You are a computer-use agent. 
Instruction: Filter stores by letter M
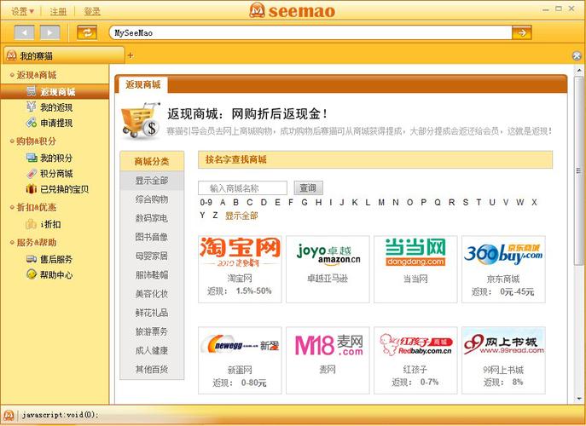point(381,203)
